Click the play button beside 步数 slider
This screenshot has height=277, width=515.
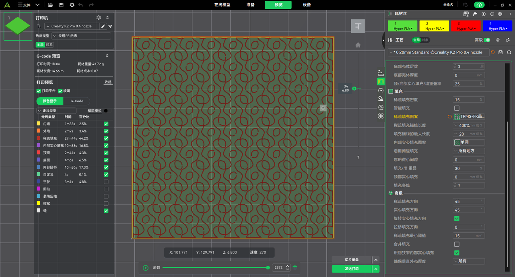[146, 268]
